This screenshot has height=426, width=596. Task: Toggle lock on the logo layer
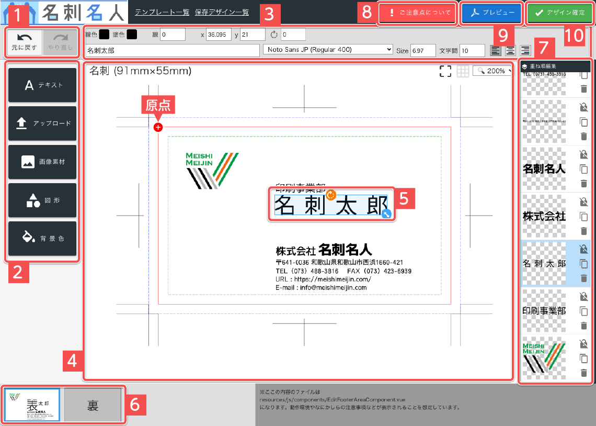pos(583,344)
